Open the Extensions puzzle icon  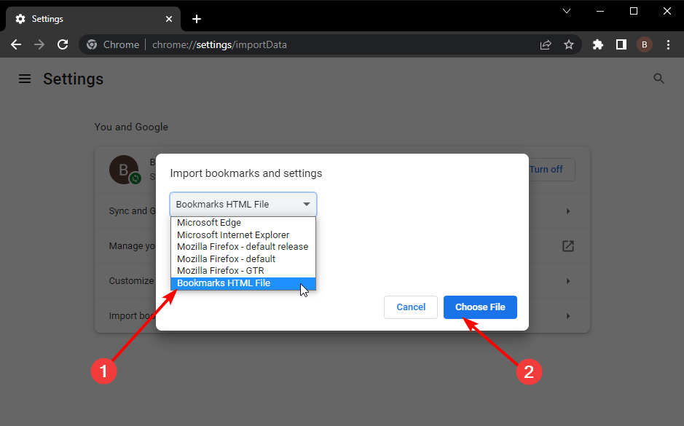[x=597, y=44]
